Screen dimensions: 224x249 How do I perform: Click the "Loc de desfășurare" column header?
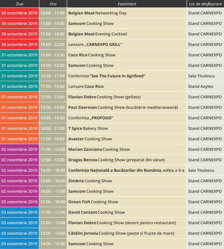point(205,4)
